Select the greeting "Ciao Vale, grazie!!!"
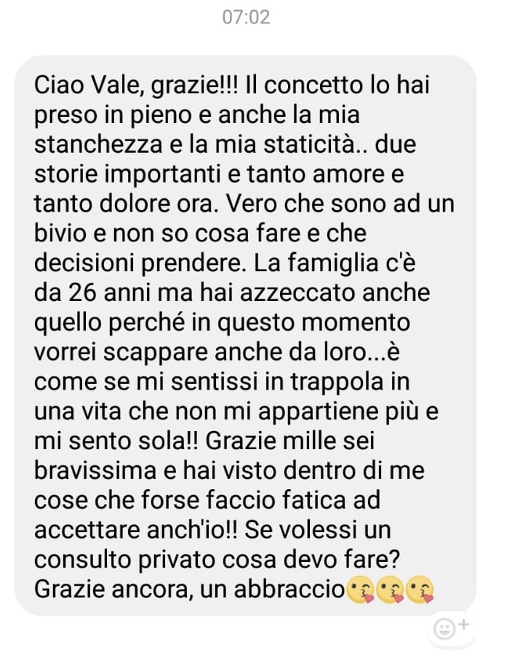Viewport: 520px width, 652px height. 136,86
